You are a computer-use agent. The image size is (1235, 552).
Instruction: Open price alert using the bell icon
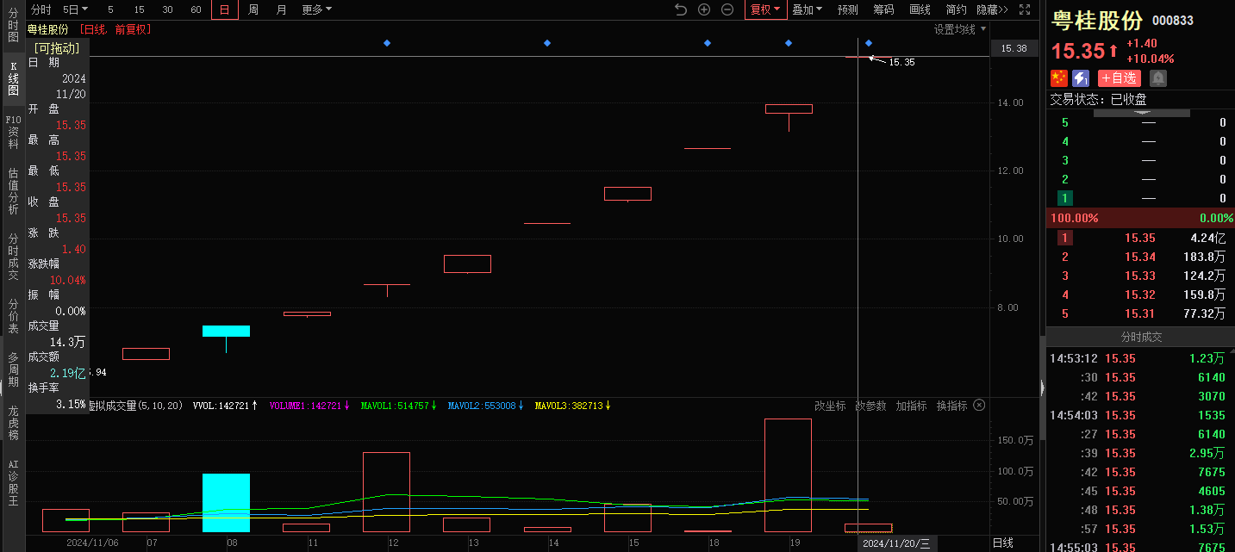point(1158,78)
